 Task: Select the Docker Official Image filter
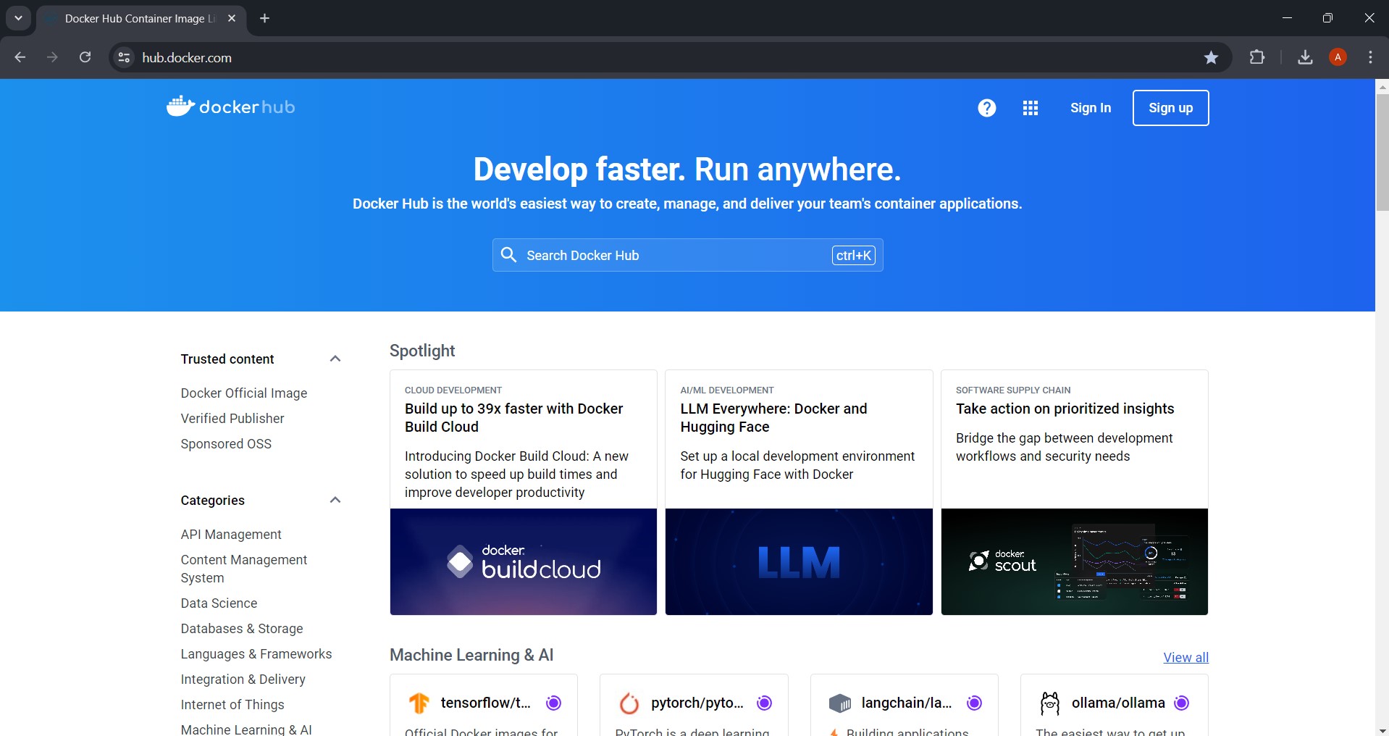243,393
